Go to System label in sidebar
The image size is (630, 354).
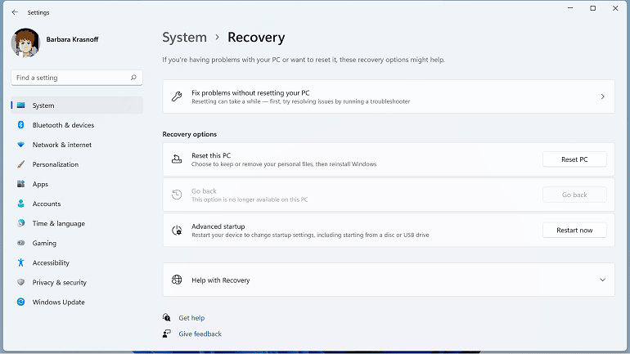[x=43, y=105]
